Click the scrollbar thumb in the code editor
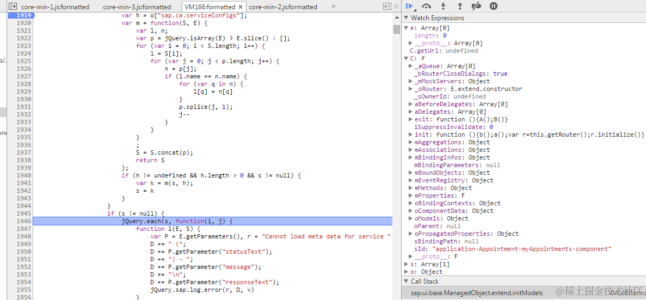 click(x=397, y=29)
